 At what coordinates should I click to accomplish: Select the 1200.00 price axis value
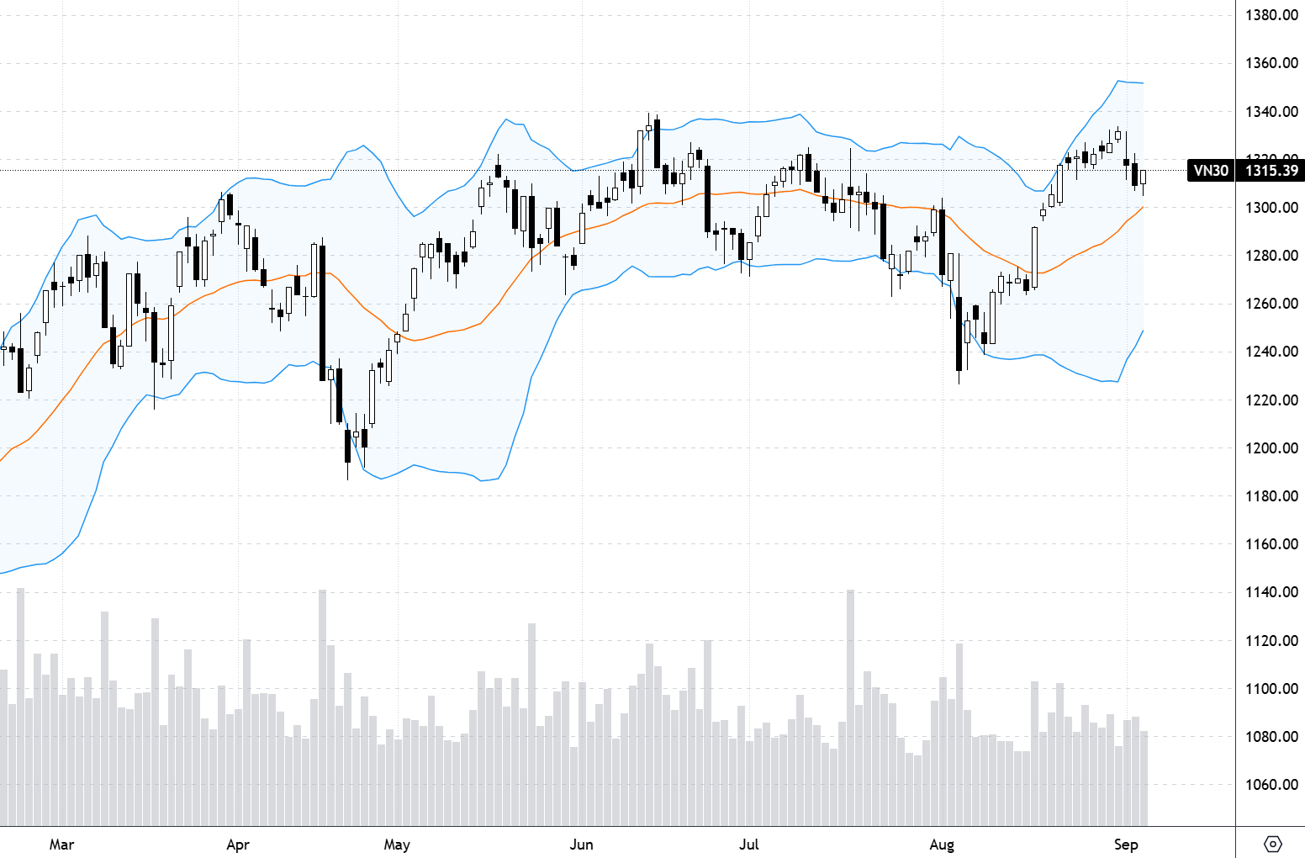[x=1271, y=448]
